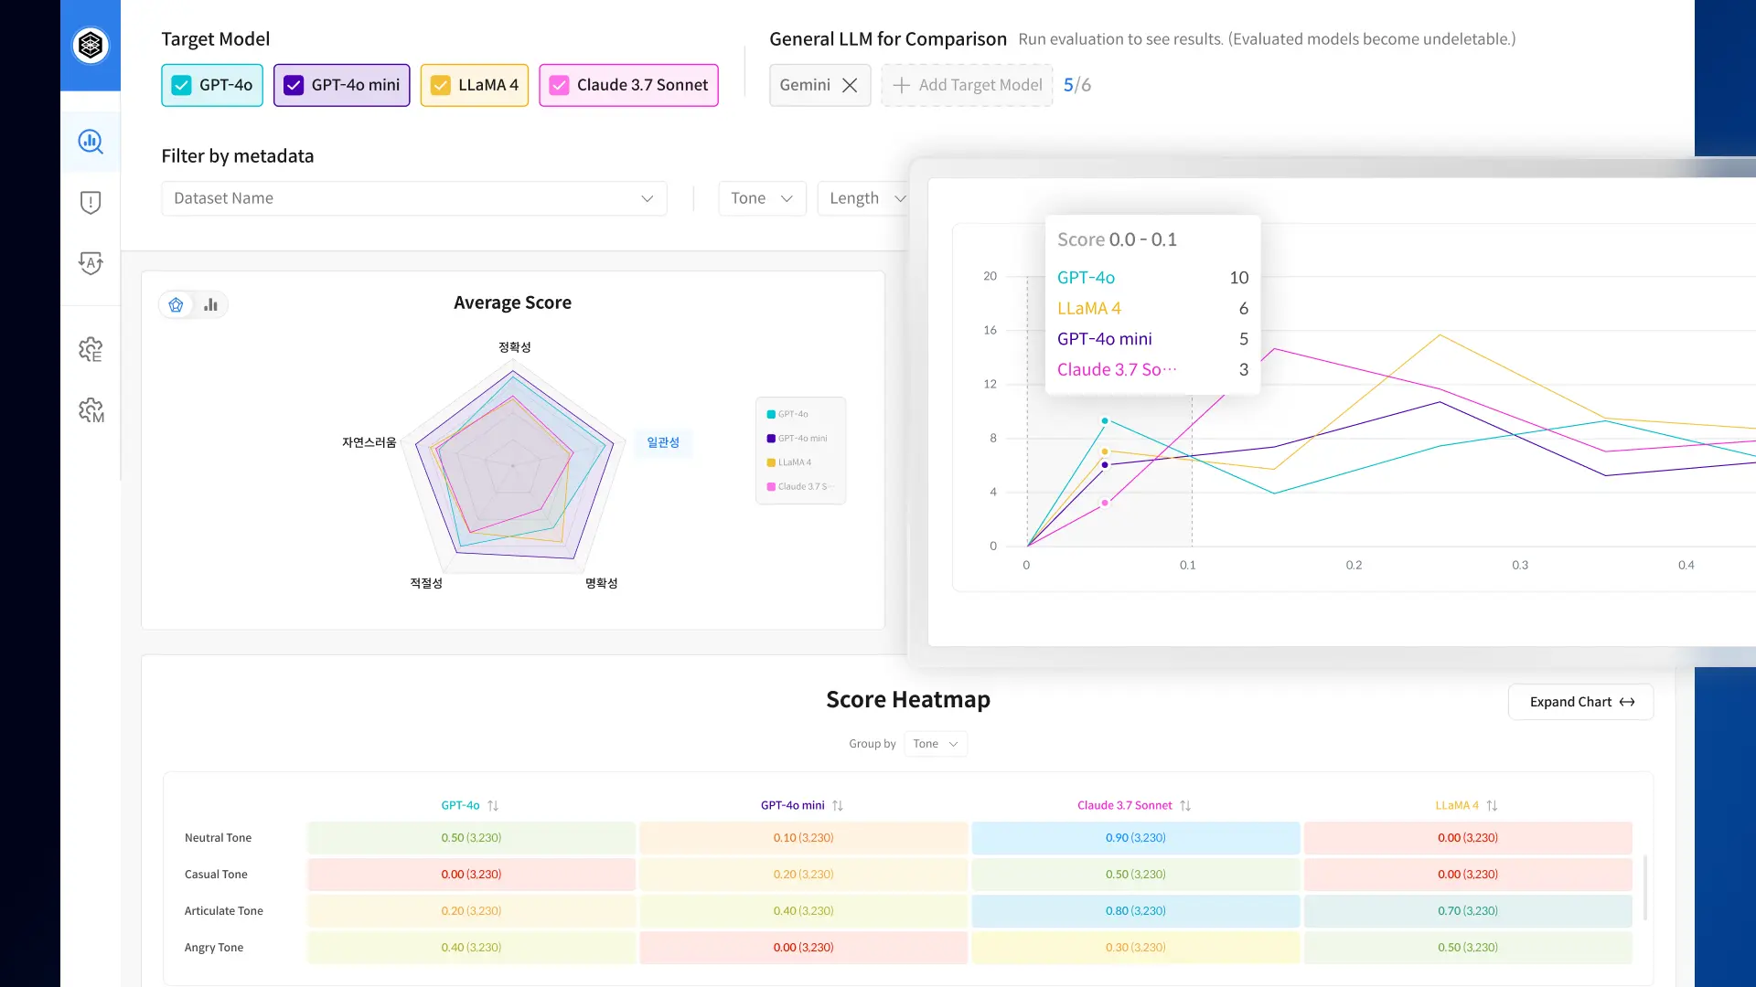Remove the Gemini comparison model
Image resolution: width=1756 pixels, height=987 pixels.
[850, 85]
